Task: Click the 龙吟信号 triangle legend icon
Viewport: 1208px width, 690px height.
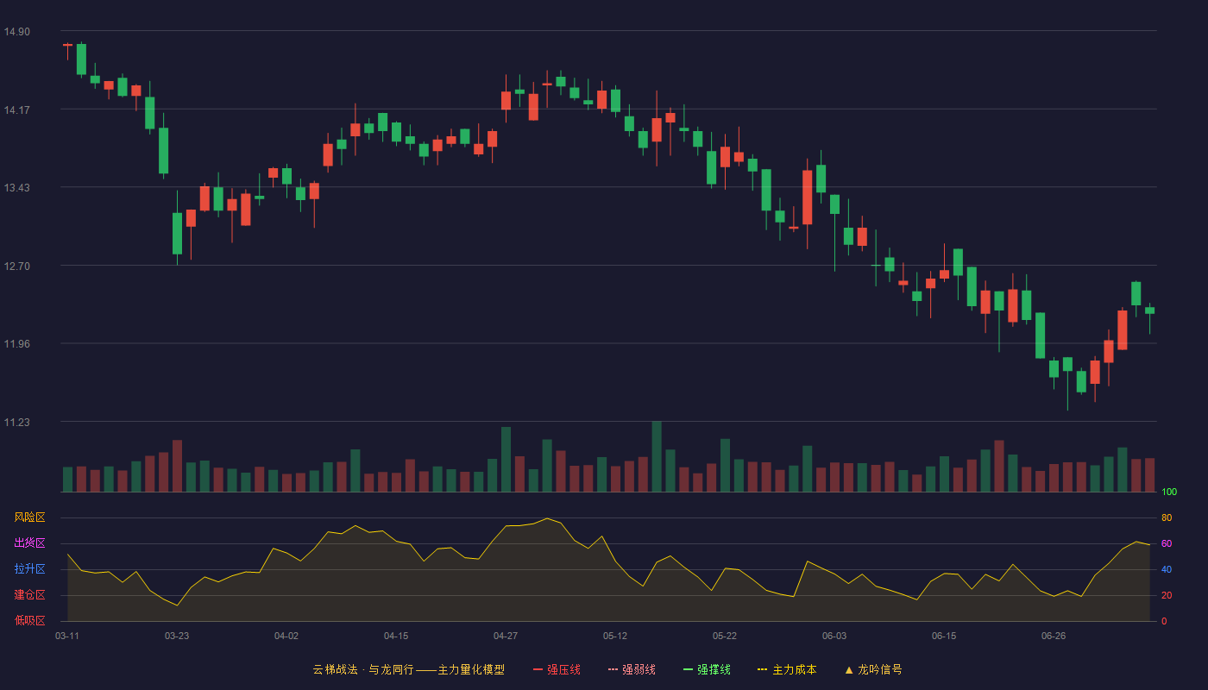Action: pos(849,669)
